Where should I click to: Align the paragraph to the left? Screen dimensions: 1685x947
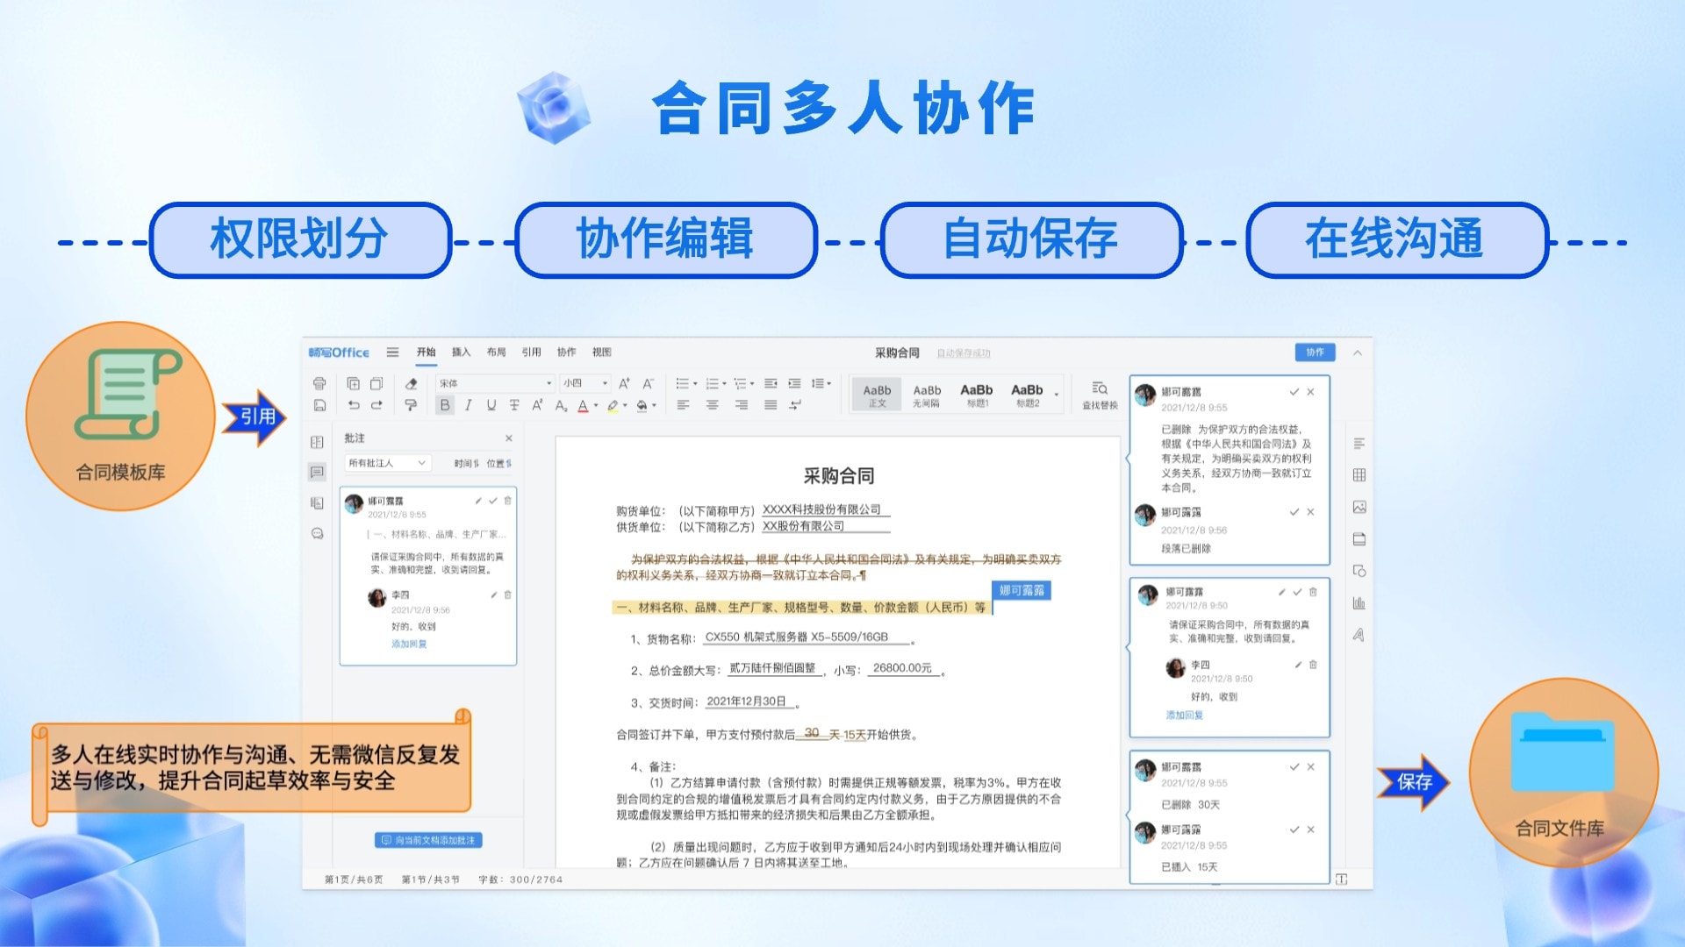[684, 405]
